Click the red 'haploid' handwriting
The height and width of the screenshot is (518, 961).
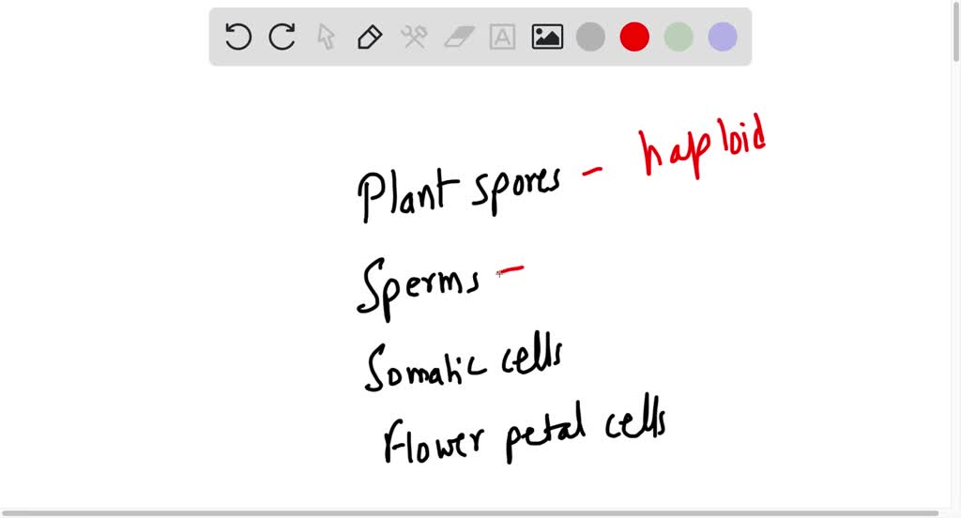click(x=702, y=147)
